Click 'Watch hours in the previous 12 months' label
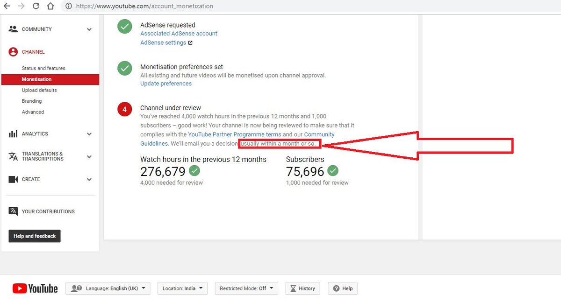 tap(203, 159)
